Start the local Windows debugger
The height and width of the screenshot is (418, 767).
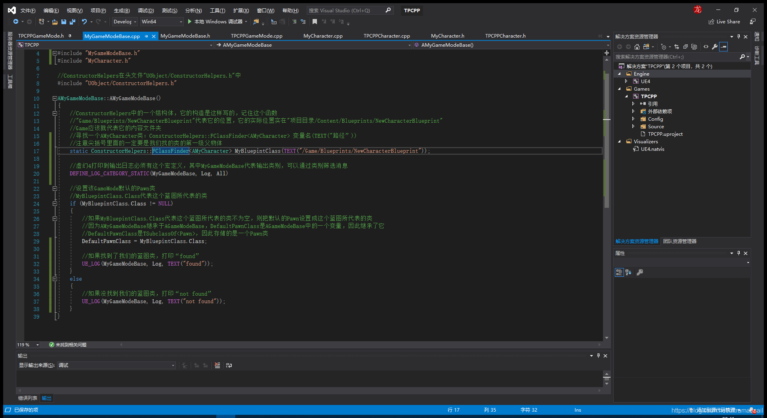click(x=215, y=22)
